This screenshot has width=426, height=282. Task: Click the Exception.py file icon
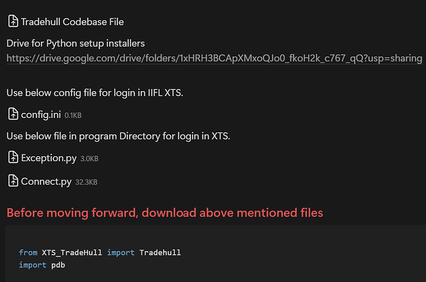(x=13, y=158)
